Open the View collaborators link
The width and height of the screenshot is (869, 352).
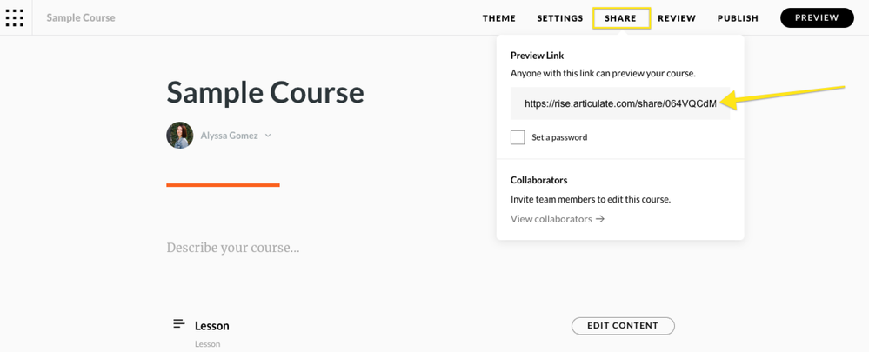tap(551, 219)
